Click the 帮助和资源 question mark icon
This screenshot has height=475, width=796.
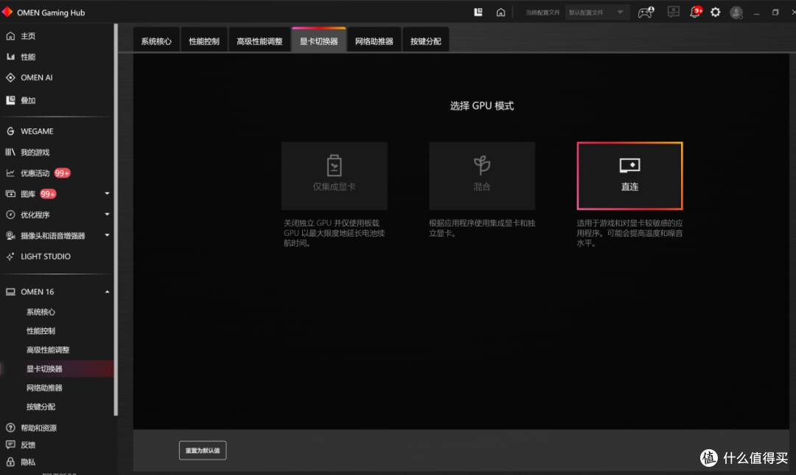[x=10, y=428]
